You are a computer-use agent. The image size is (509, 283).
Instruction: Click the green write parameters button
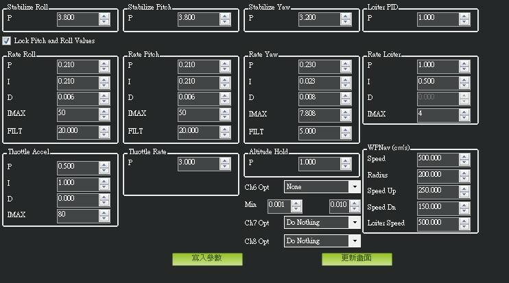[x=206, y=258]
